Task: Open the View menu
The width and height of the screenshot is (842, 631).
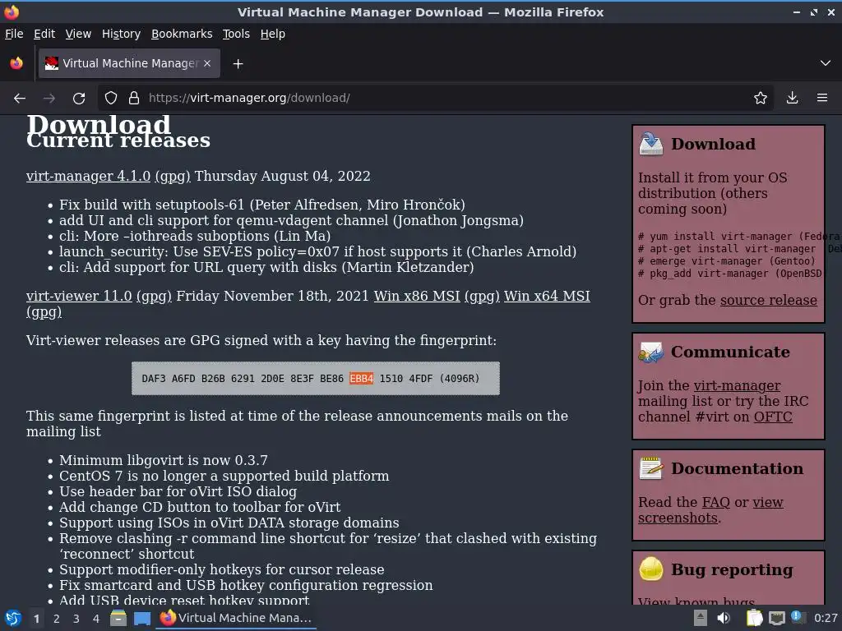Action: 78,34
